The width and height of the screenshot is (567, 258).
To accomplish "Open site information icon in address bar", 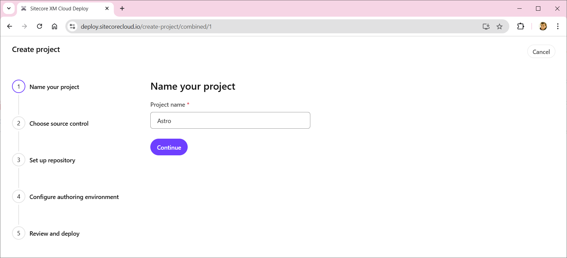I will point(72,26).
